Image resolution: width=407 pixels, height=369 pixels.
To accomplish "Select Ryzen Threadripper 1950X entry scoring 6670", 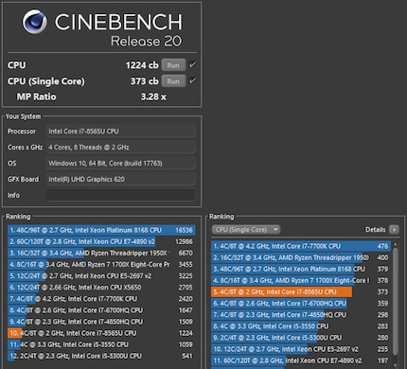I will click(x=101, y=253).
